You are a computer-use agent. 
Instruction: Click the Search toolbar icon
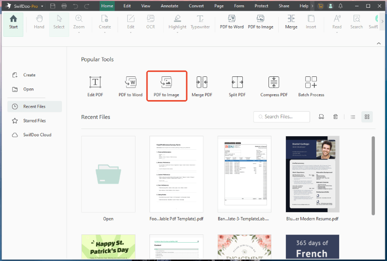357,22
